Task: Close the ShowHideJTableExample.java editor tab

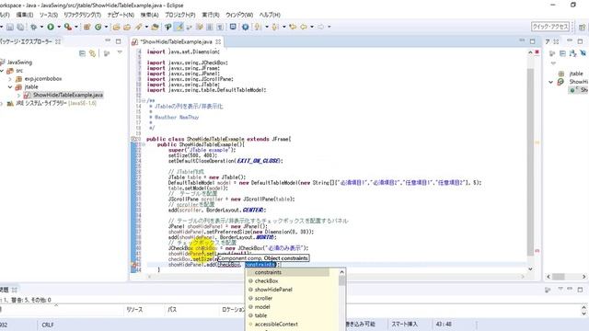Action: (218, 41)
